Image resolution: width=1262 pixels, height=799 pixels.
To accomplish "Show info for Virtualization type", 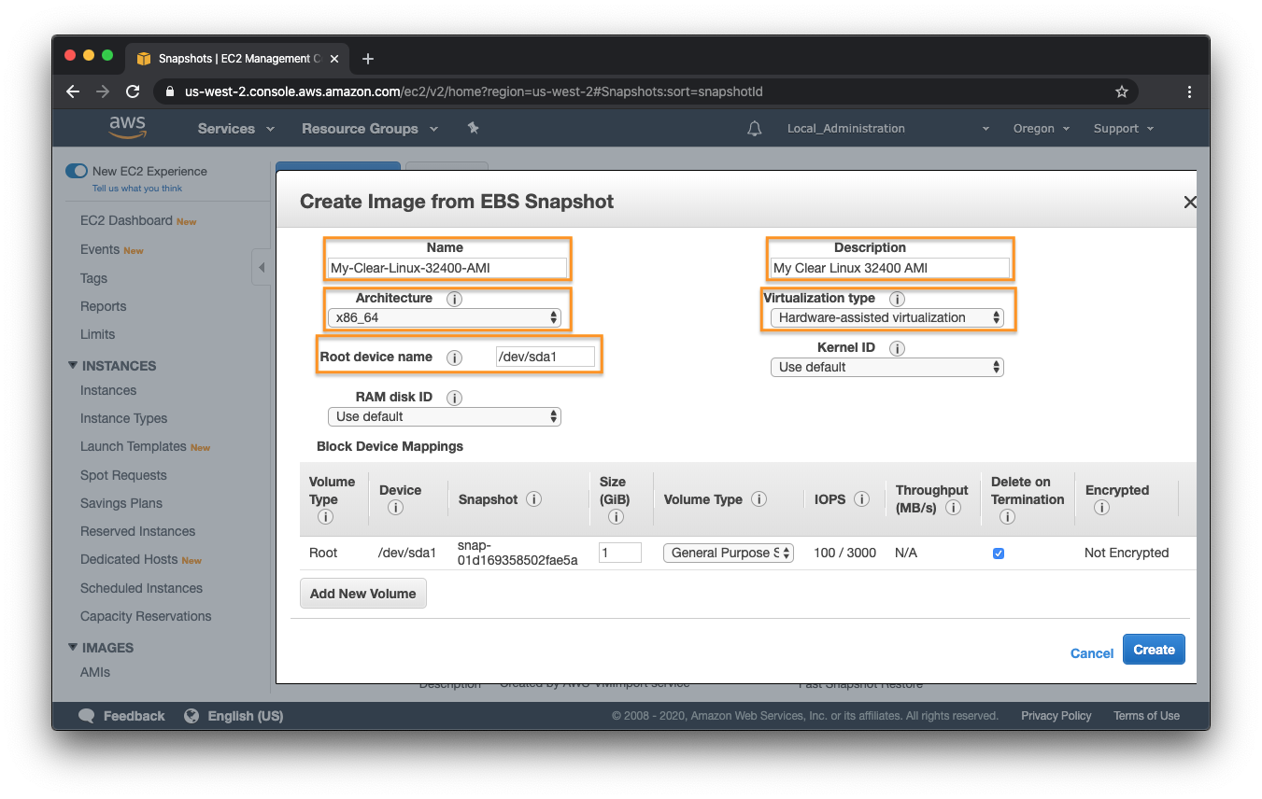I will [x=898, y=300].
